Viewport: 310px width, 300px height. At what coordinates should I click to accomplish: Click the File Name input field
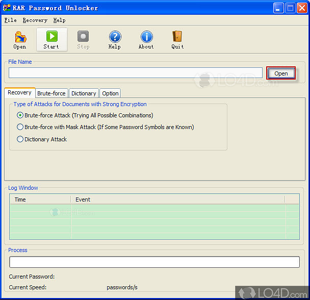[x=136, y=73]
